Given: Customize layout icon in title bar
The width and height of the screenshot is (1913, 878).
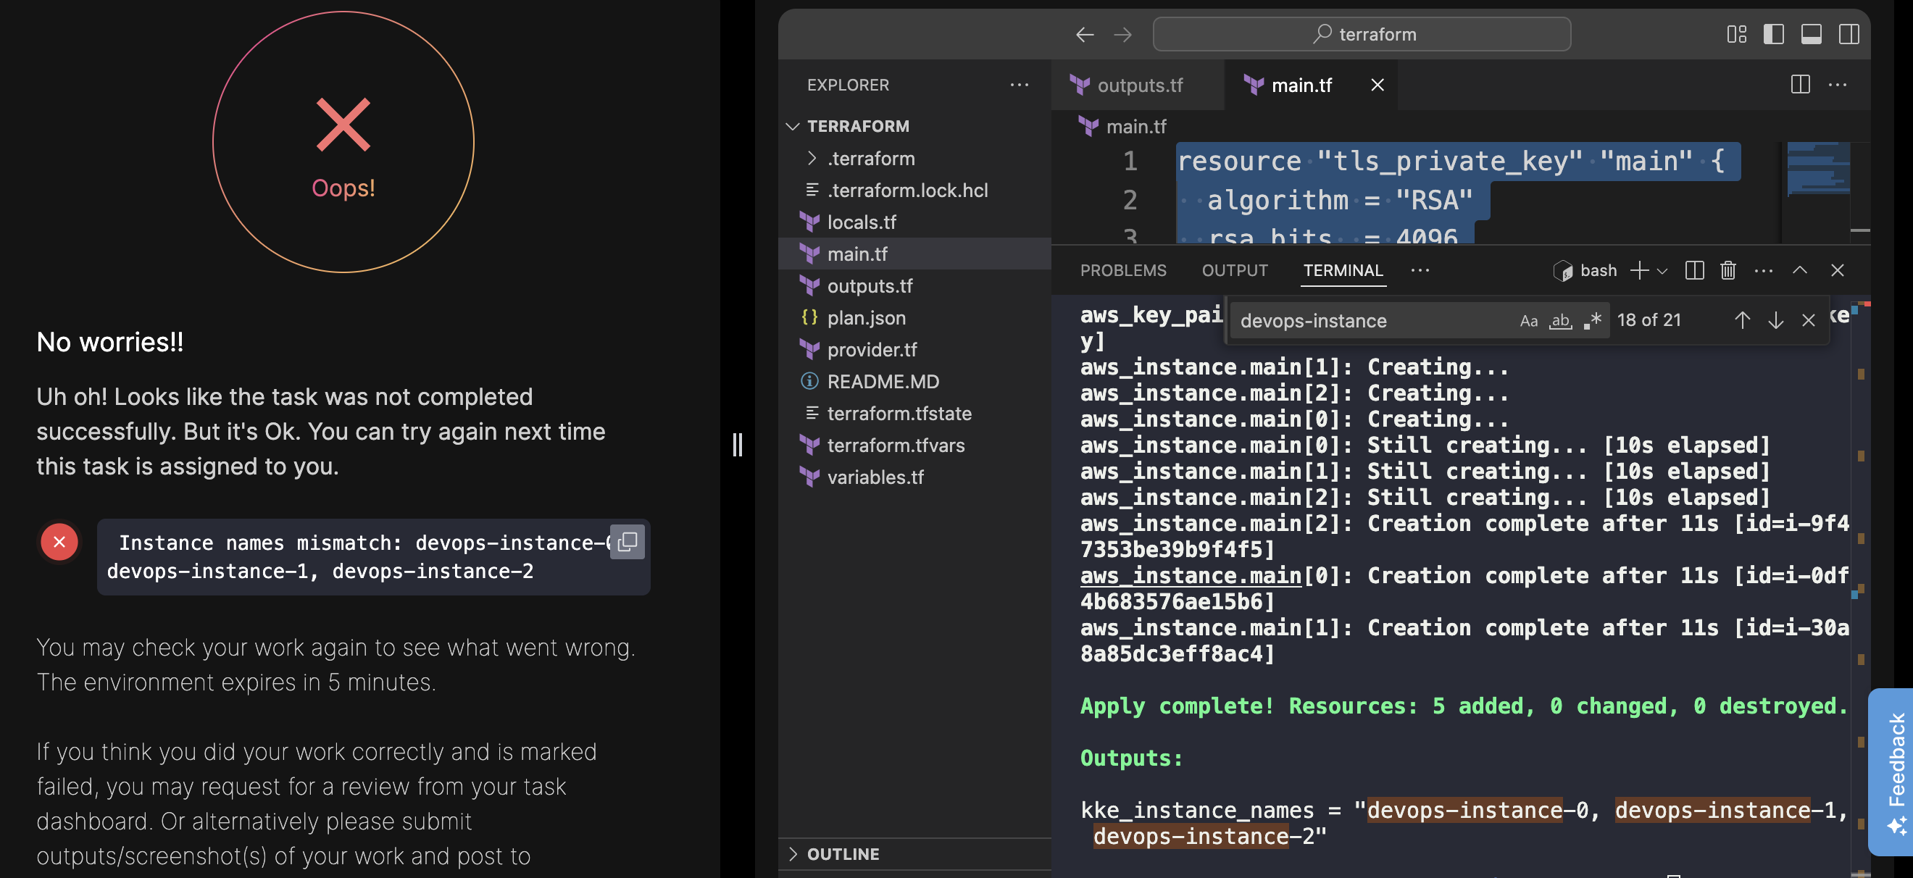Looking at the screenshot, I should point(1736,34).
